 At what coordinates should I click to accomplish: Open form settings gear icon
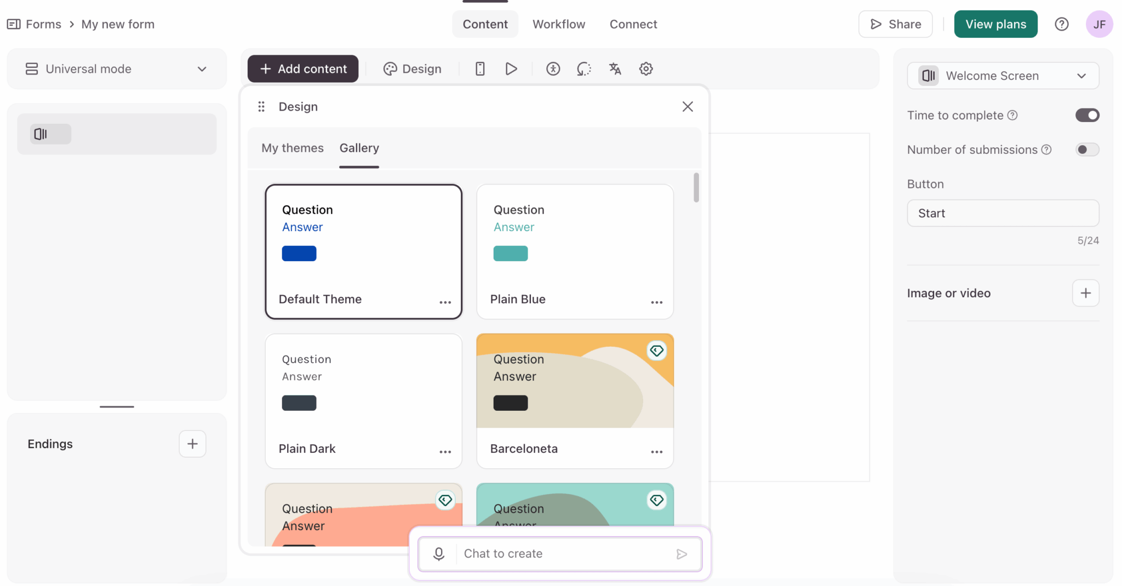click(x=646, y=69)
